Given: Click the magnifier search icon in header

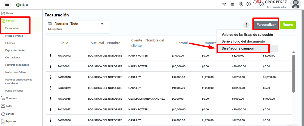Looking at the screenshot, I should [241, 4].
